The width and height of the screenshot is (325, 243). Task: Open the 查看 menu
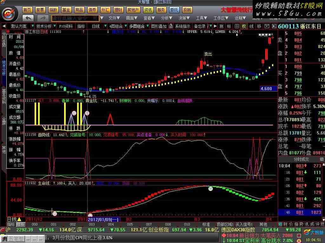click(x=149, y=18)
